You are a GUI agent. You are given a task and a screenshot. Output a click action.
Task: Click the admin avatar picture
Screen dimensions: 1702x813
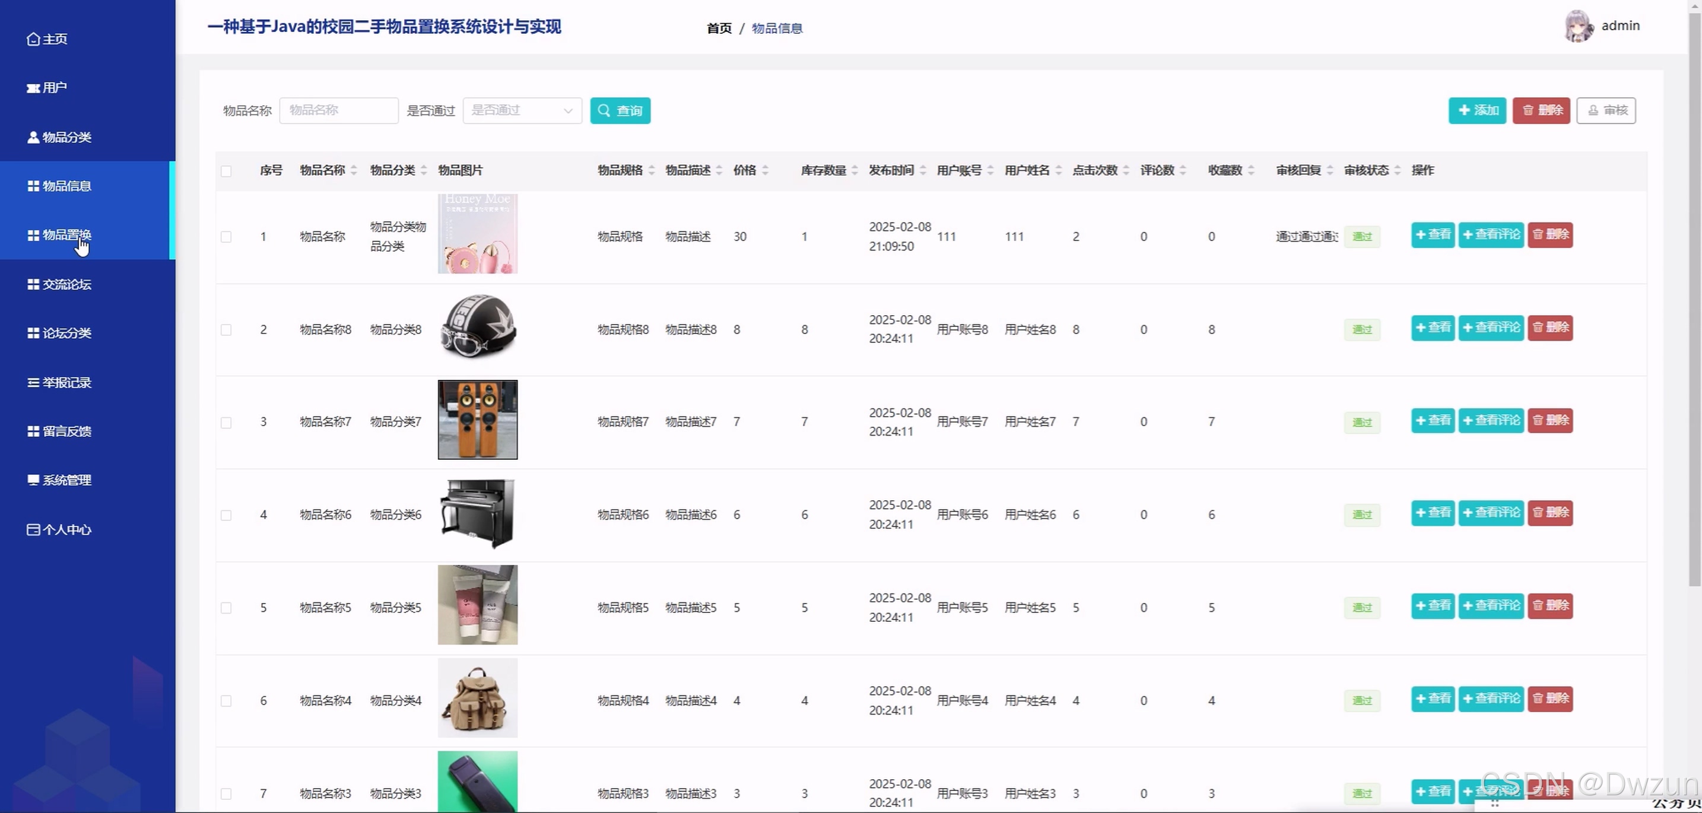point(1579,27)
